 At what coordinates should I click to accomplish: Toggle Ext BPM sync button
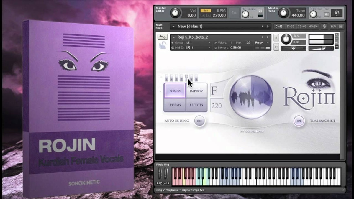(206, 11)
